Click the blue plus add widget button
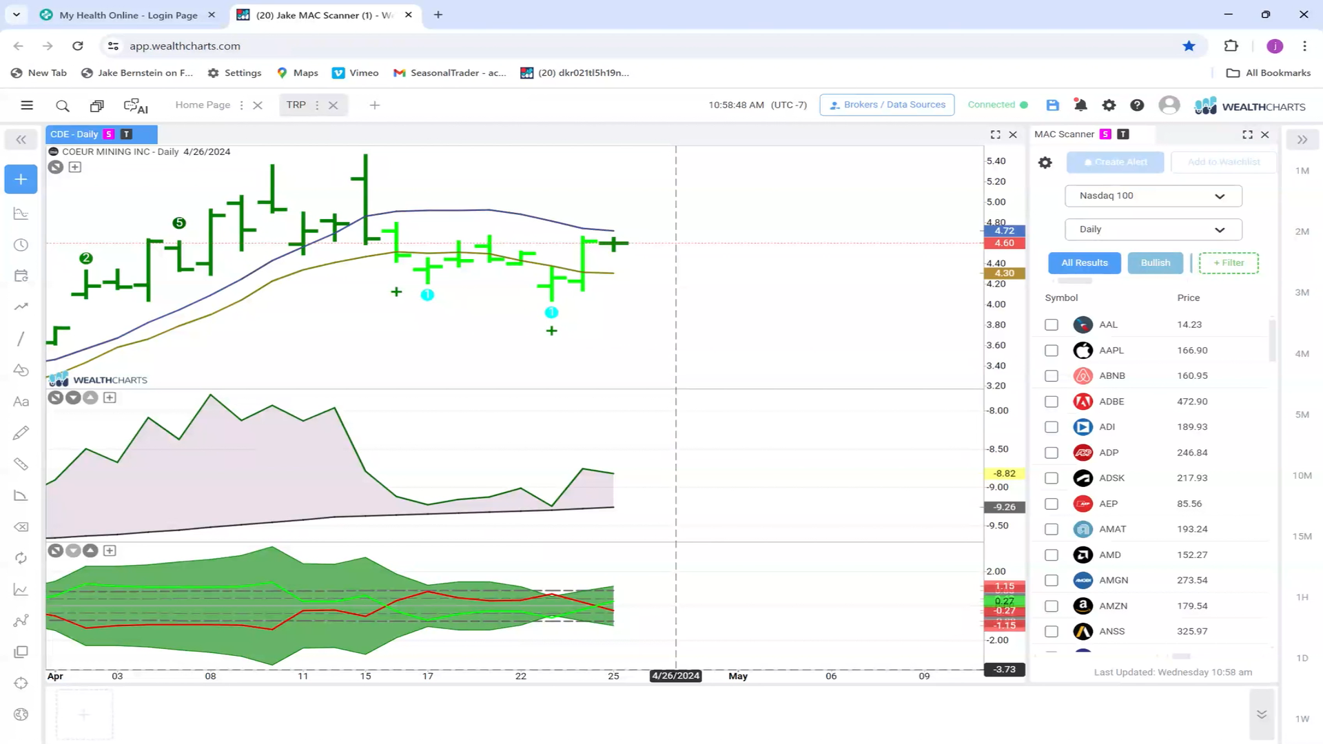This screenshot has height=744, width=1323. tap(21, 179)
